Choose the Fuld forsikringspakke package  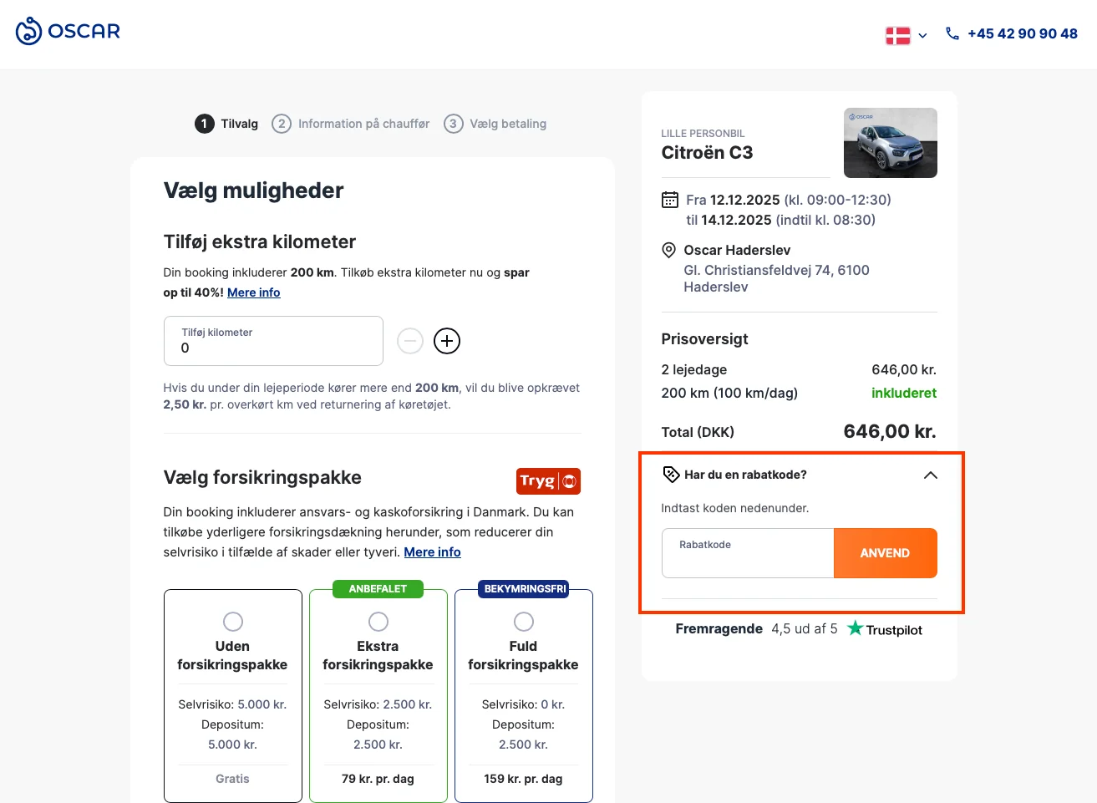[x=523, y=621]
